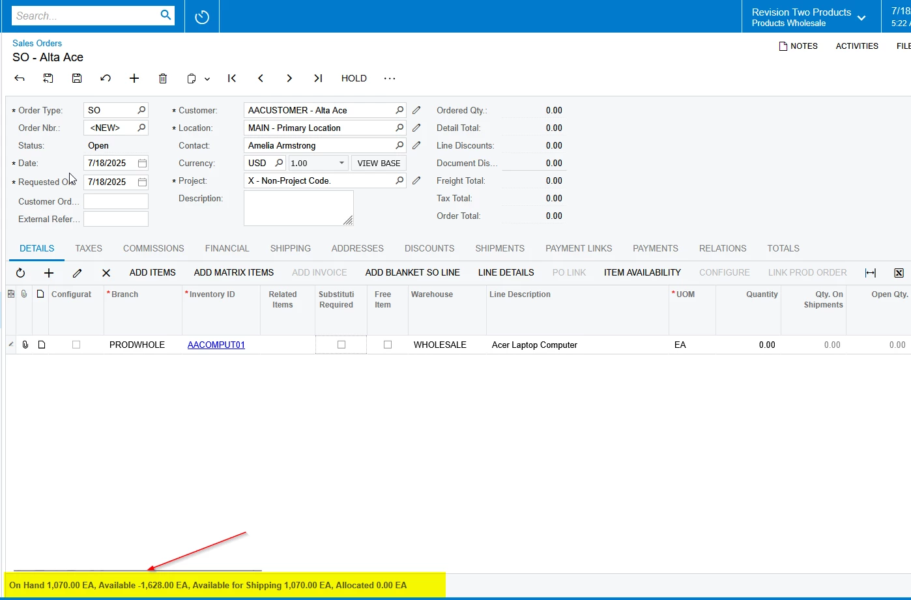Enable Substitution Required for the Acer laptop row
The image size is (911, 600).
(x=341, y=345)
